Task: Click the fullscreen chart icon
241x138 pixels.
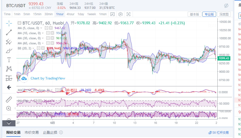Action: pos(128,14)
